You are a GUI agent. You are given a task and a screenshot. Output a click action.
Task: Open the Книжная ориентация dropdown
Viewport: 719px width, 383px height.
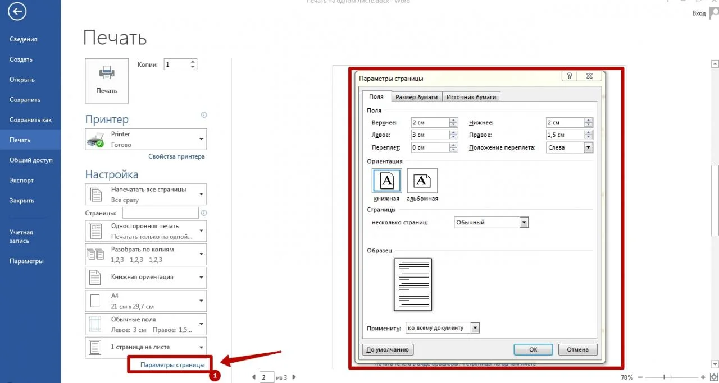146,278
